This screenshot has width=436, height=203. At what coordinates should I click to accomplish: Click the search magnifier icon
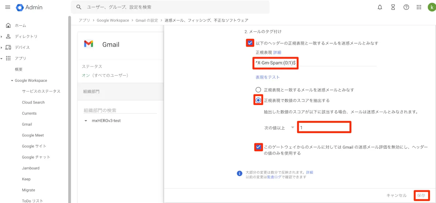79,7
